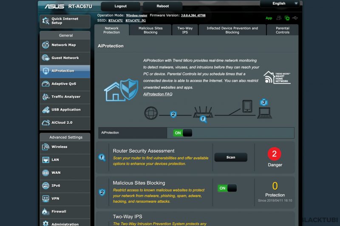Click the connected users status icon in header

point(279,18)
